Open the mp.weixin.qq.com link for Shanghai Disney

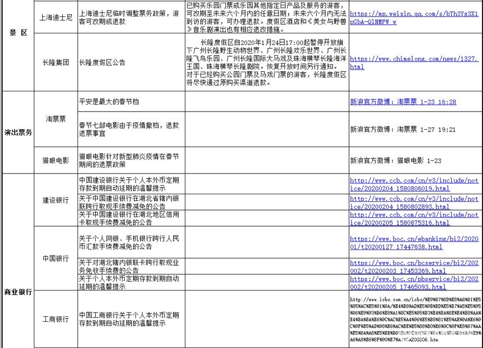[x=414, y=17]
